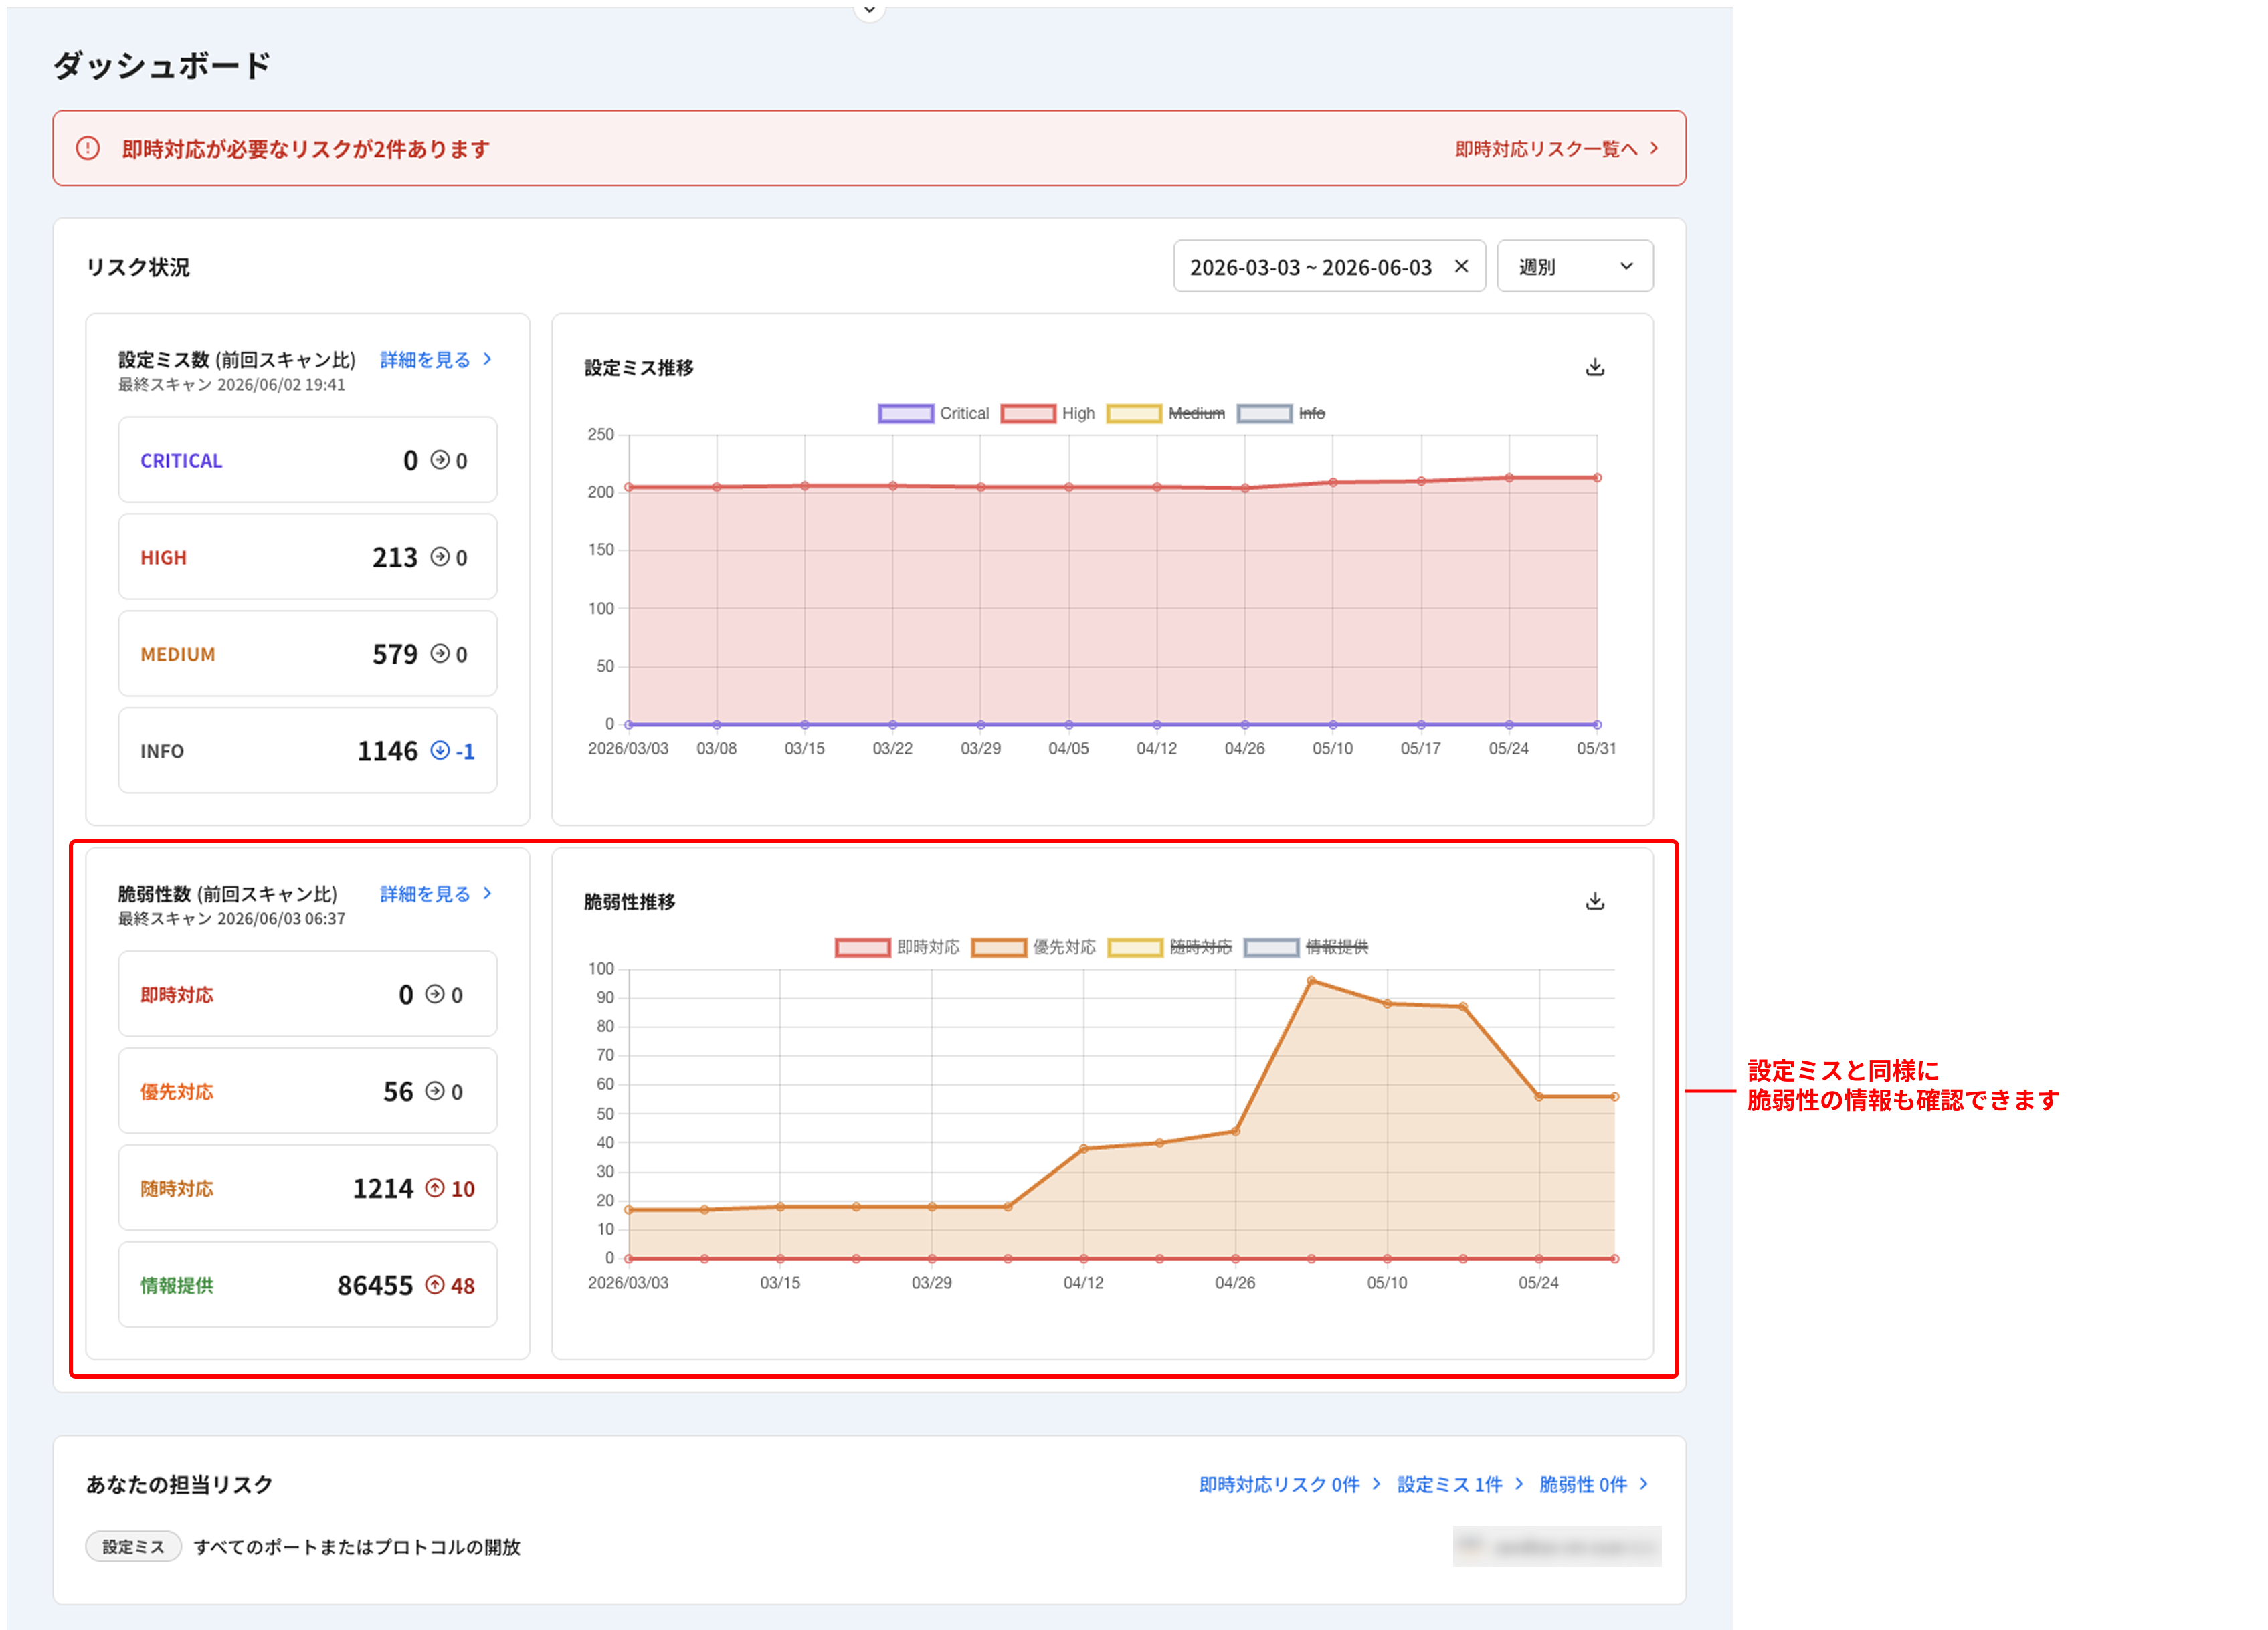
Task: Open すべてのポートまたはプロトコルの開放 risk item
Action: pos(357,1547)
